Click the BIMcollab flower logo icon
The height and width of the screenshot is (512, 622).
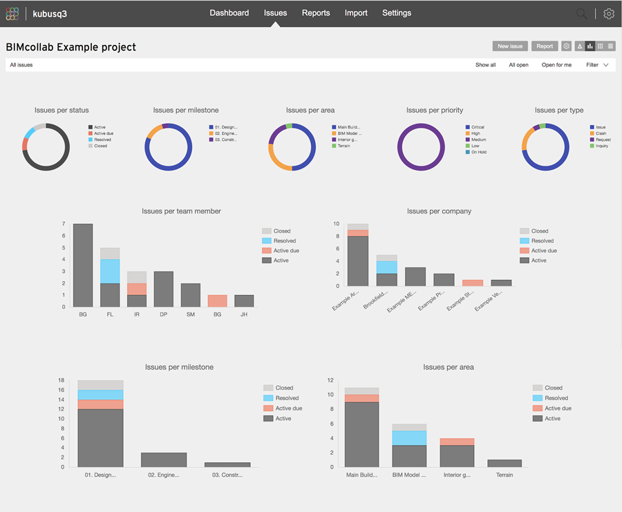point(12,13)
